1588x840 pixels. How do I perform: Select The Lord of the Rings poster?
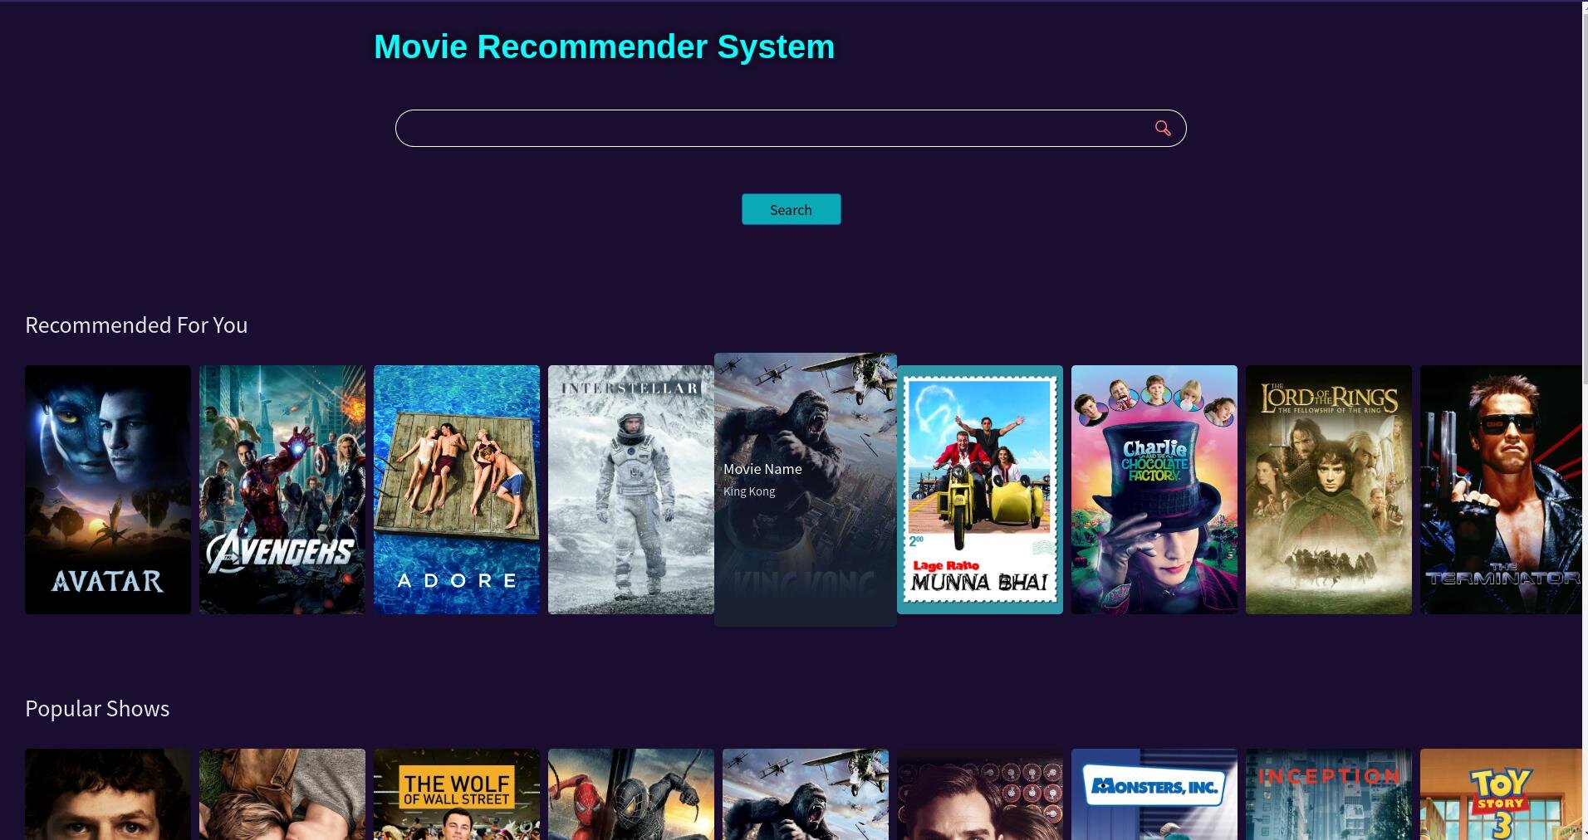pos(1329,490)
